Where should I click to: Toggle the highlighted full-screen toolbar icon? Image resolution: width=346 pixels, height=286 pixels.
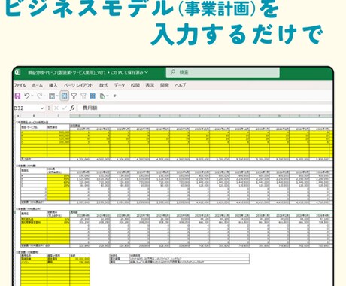[x=65, y=96]
